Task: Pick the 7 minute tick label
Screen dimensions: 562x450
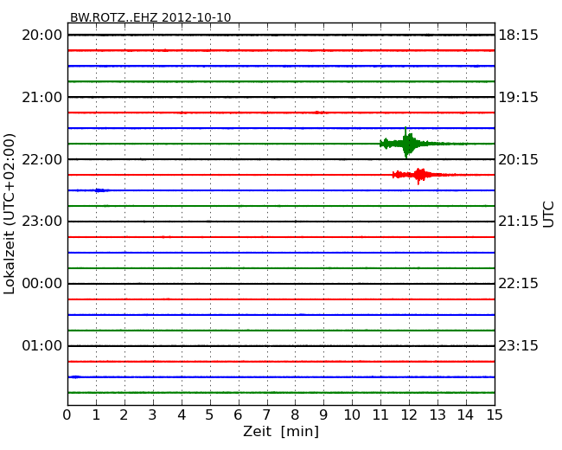Action: point(266,415)
